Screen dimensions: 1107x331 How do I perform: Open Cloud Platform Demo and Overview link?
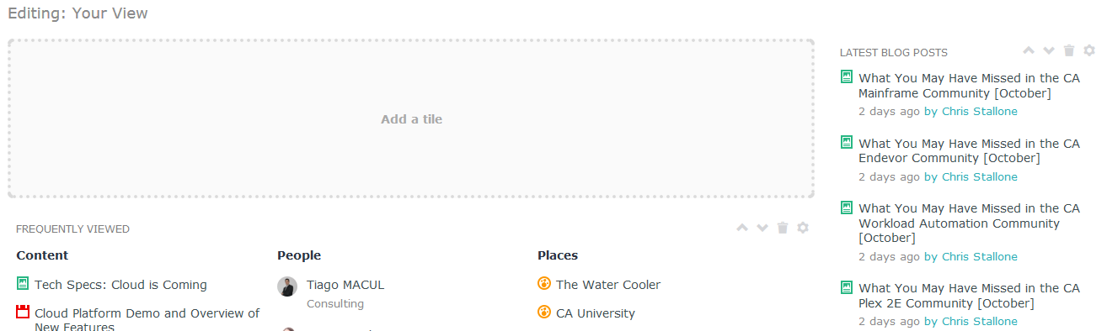tap(147, 320)
